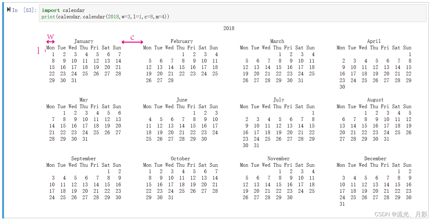Click the February month title

[182, 41]
